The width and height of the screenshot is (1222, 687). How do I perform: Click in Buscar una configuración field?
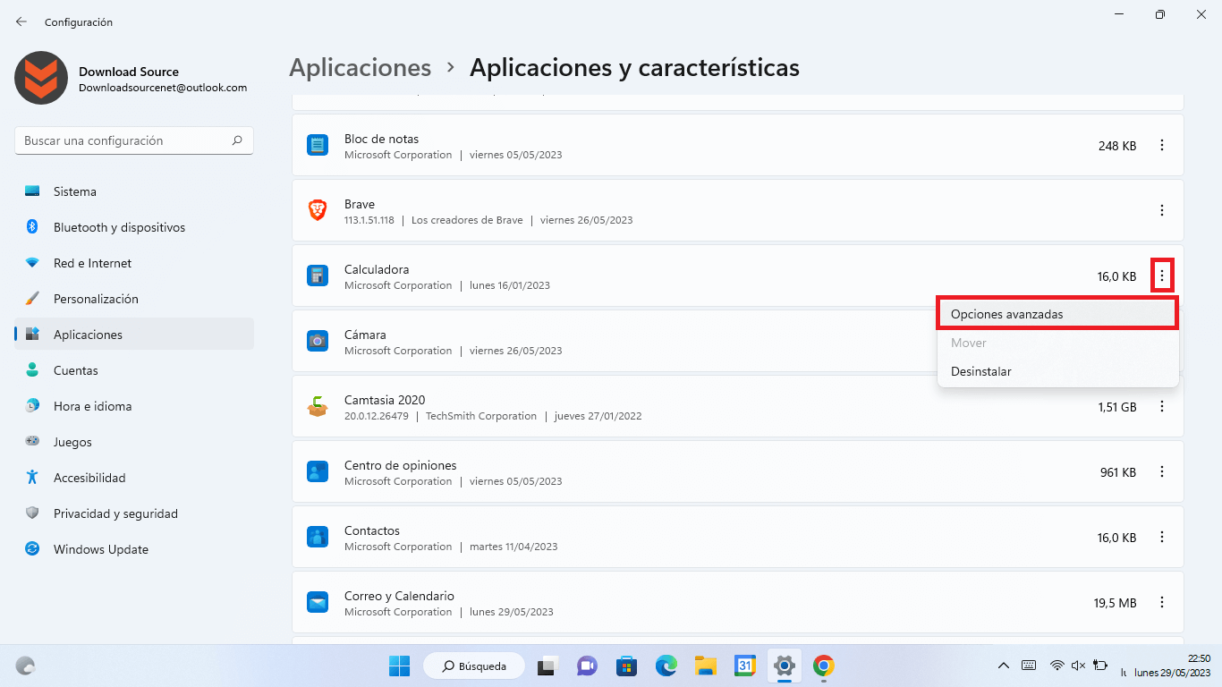tap(134, 140)
